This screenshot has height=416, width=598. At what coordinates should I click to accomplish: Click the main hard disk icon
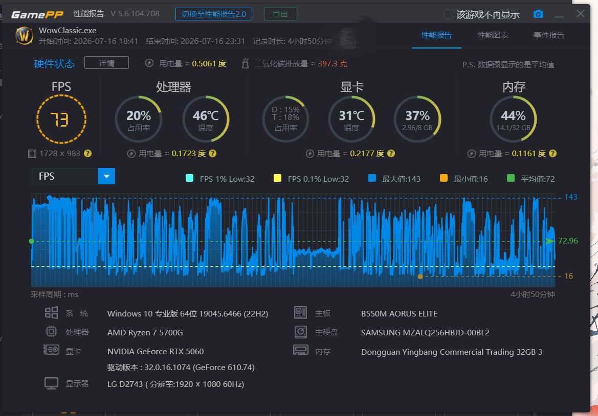coord(300,332)
